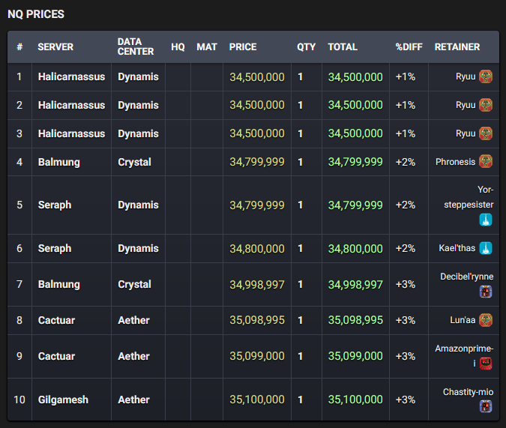Click the city icon beside retainer Phronesis
The width and height of the screenshot is (506, 428).
[486, 161]
